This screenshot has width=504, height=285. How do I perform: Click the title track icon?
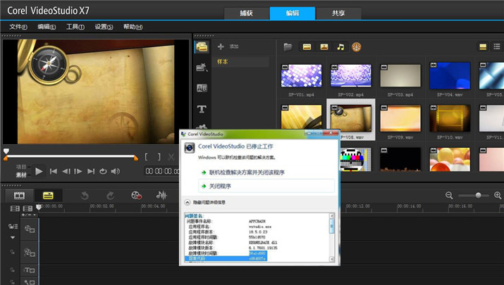30,270
